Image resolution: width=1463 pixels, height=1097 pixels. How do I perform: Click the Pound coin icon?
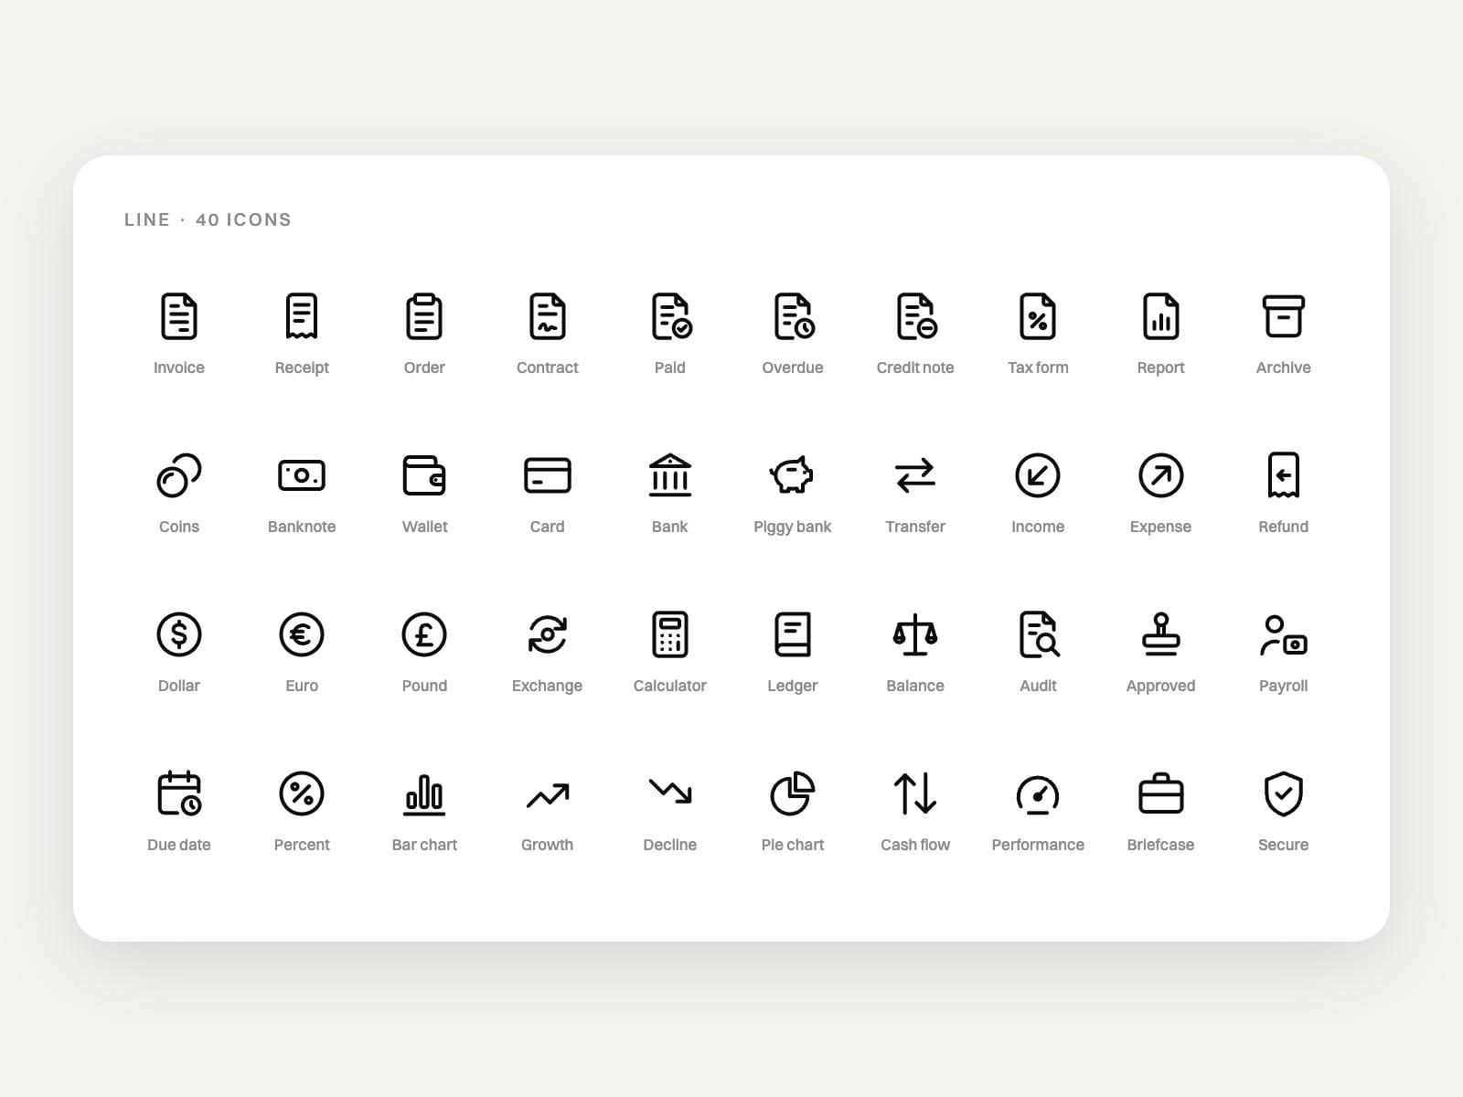tap(424, 634)
